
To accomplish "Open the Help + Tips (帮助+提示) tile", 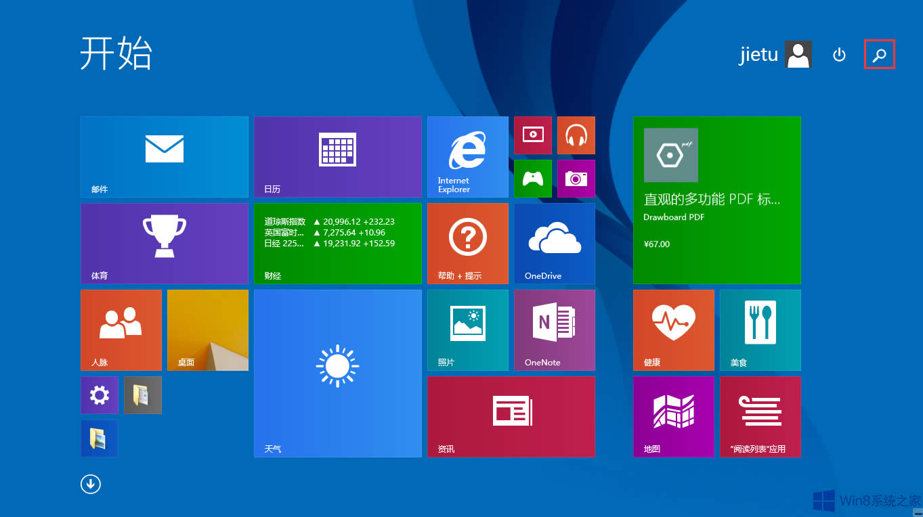I will 467,243.
